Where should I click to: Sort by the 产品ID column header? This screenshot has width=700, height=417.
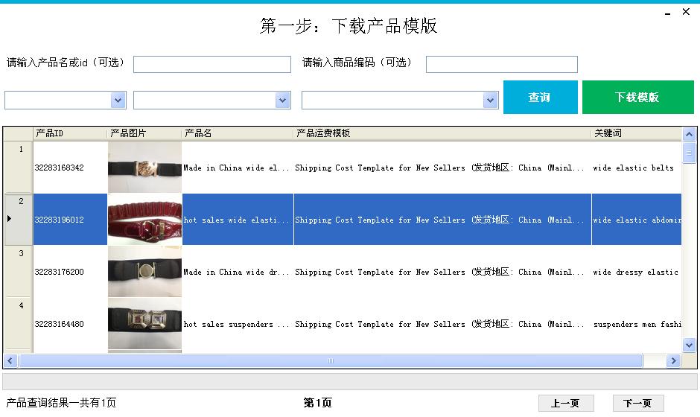[x=70, y=133]
